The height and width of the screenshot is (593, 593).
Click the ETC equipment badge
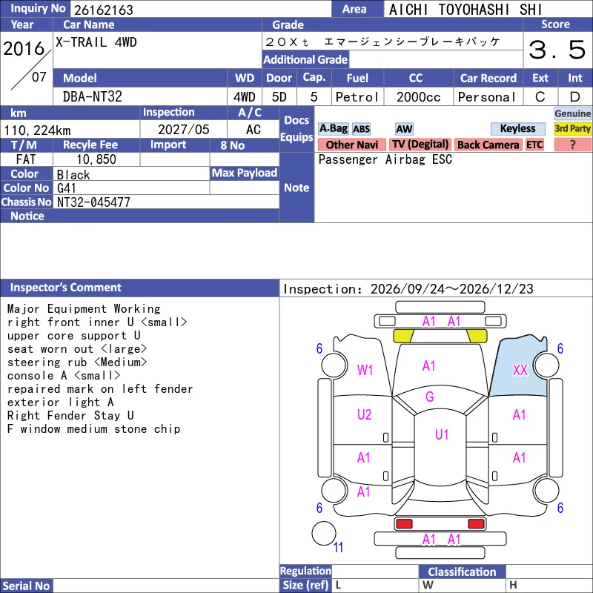click(534, 145)
